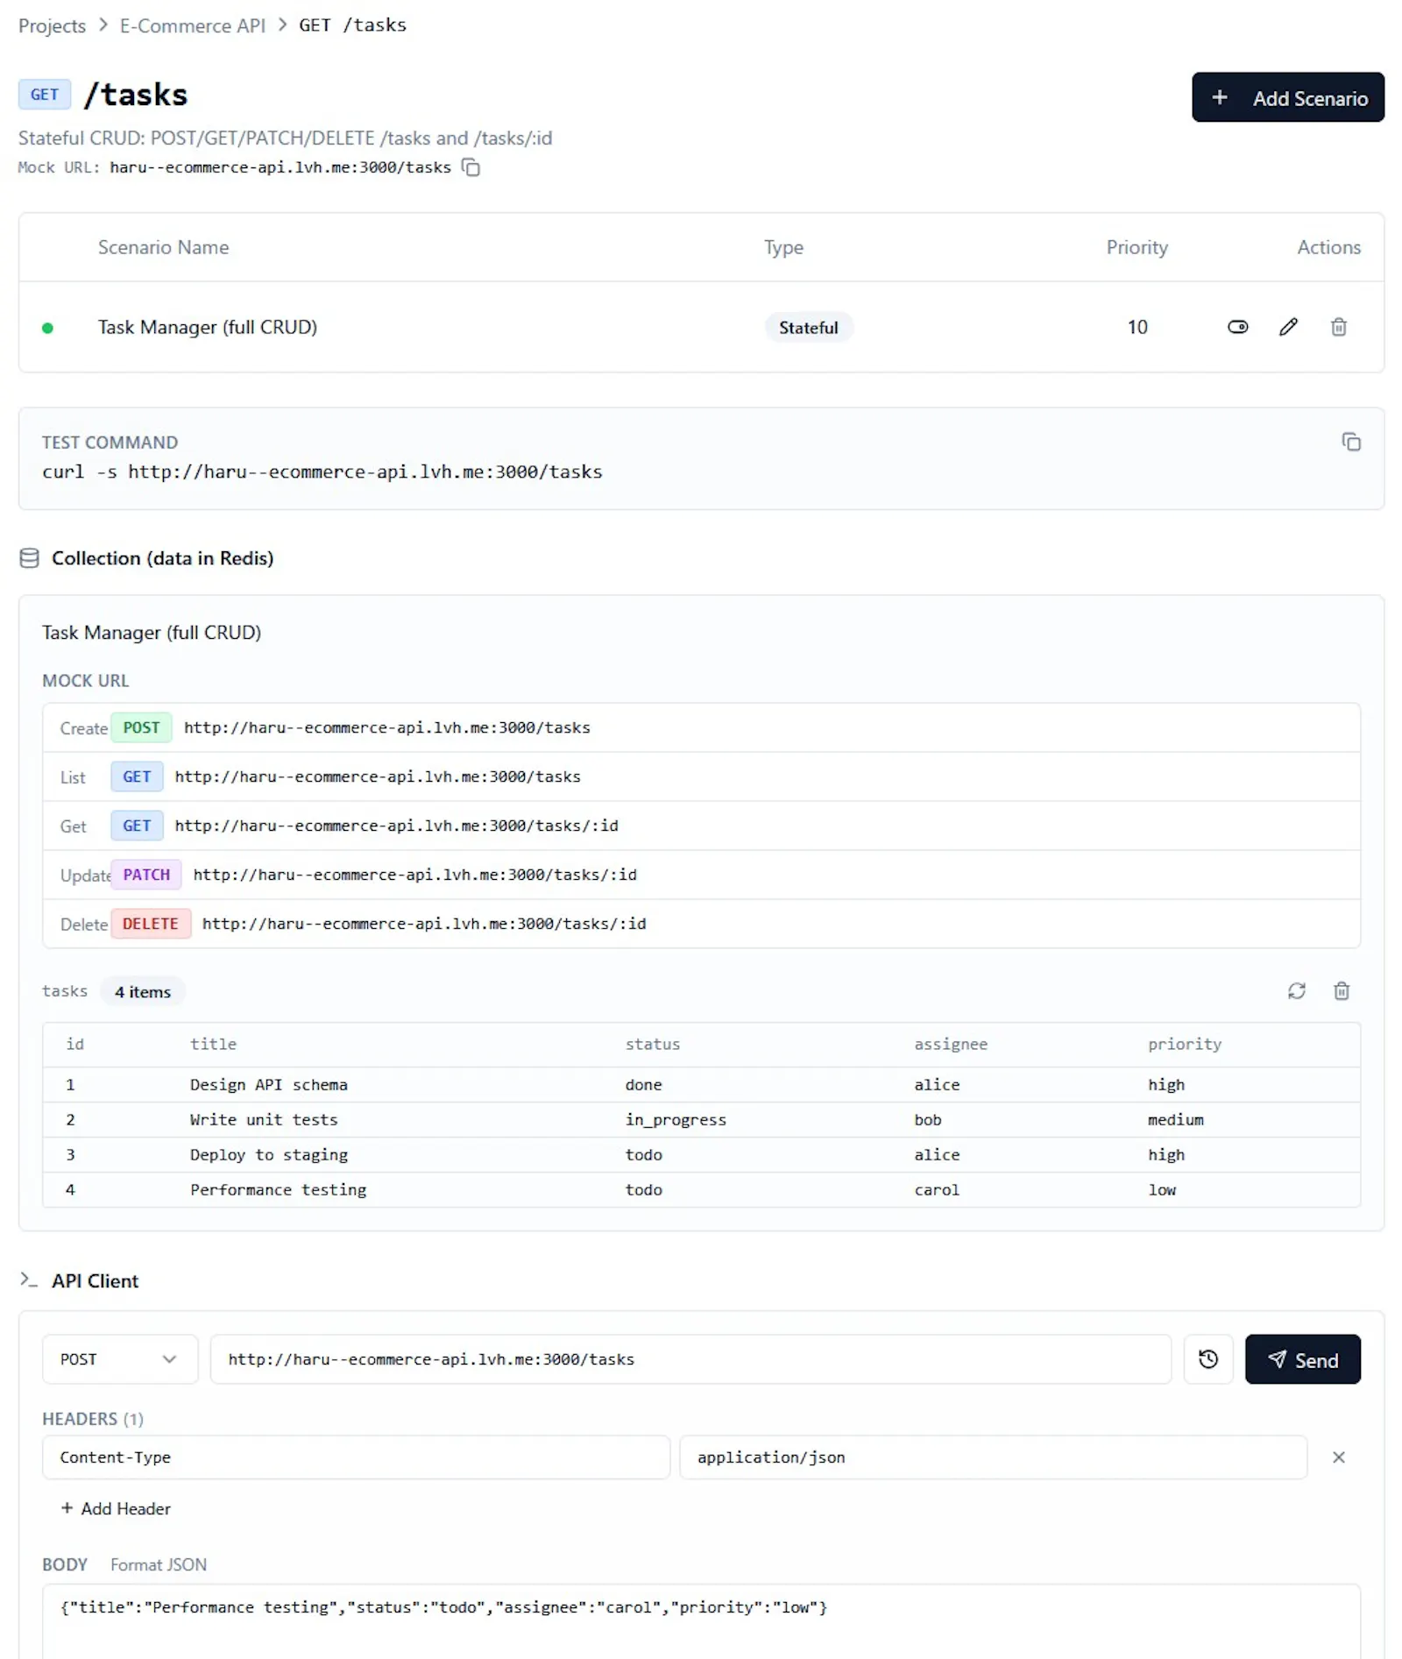Select the Delete DELETE mock URL row
The image size is (1402, 1659).
pos(701,924)
